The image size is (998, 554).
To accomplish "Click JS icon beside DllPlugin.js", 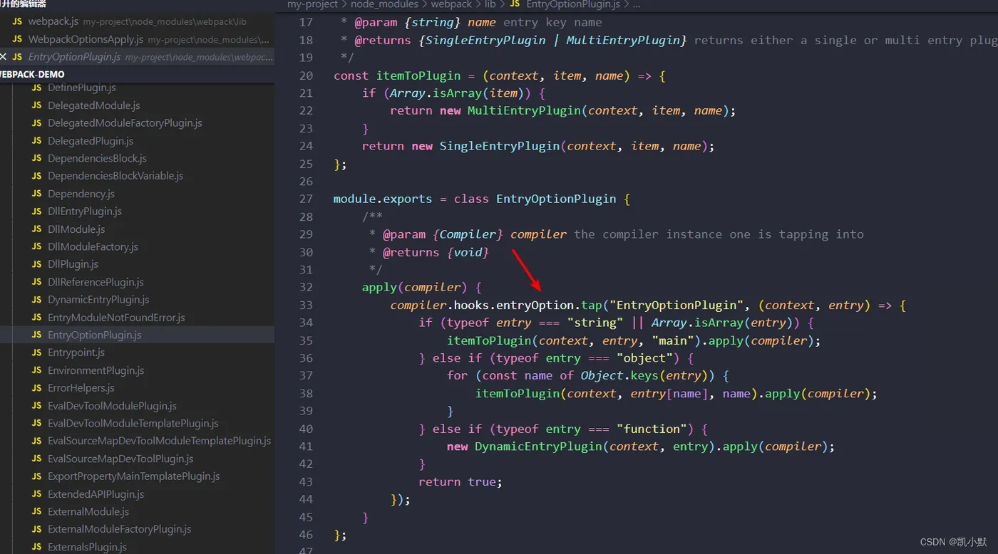I will 37,264.
